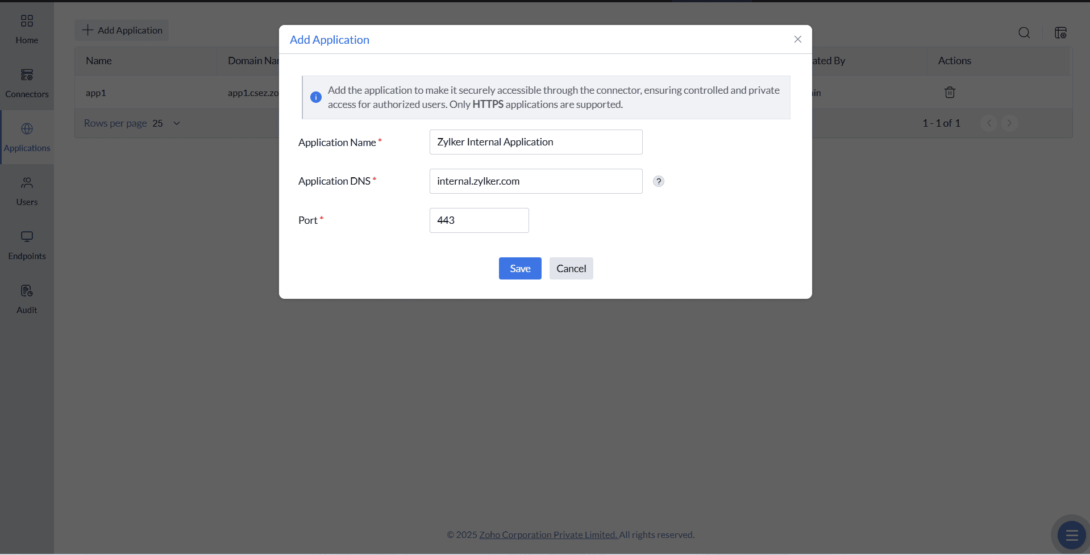Image resolution: width=1090 pixels, height=555 pixels.
Task: Click the blue info icon in the dialog
Action: click(x=315, y=97)
